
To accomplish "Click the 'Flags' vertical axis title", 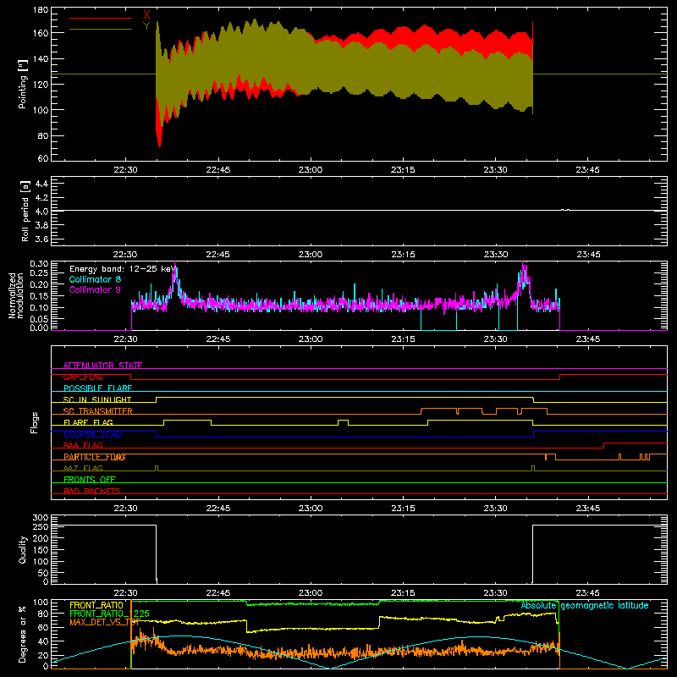I will [x=34, y=422].
